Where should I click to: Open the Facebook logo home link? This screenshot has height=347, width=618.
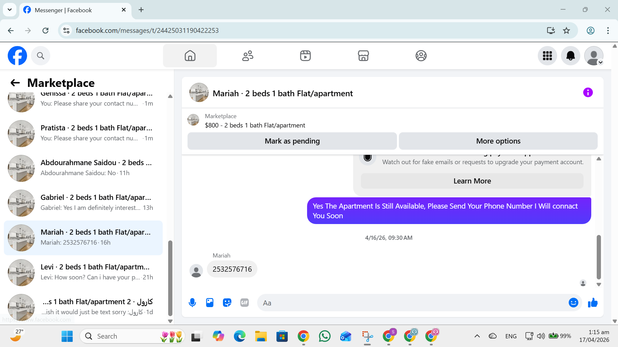click(x=17, y=56)
